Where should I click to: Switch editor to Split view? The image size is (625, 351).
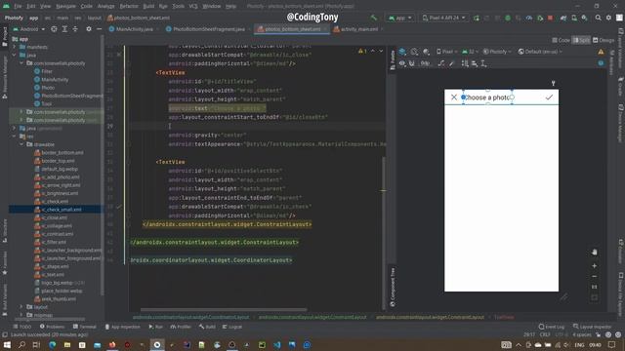coord(581,40)
